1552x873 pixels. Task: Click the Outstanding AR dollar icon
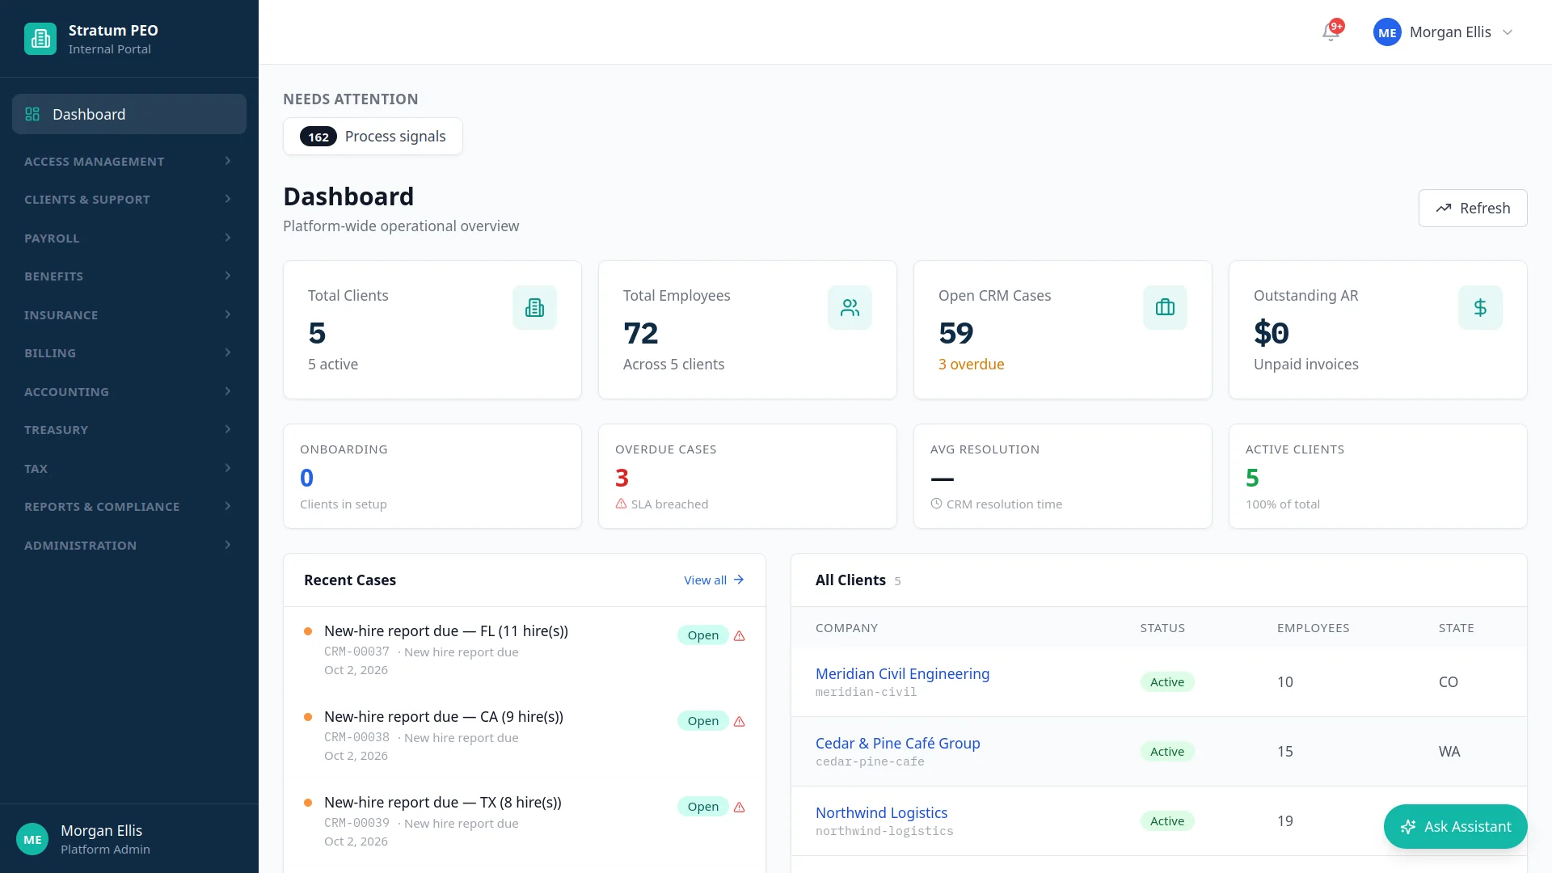(x=1480, y=307)
